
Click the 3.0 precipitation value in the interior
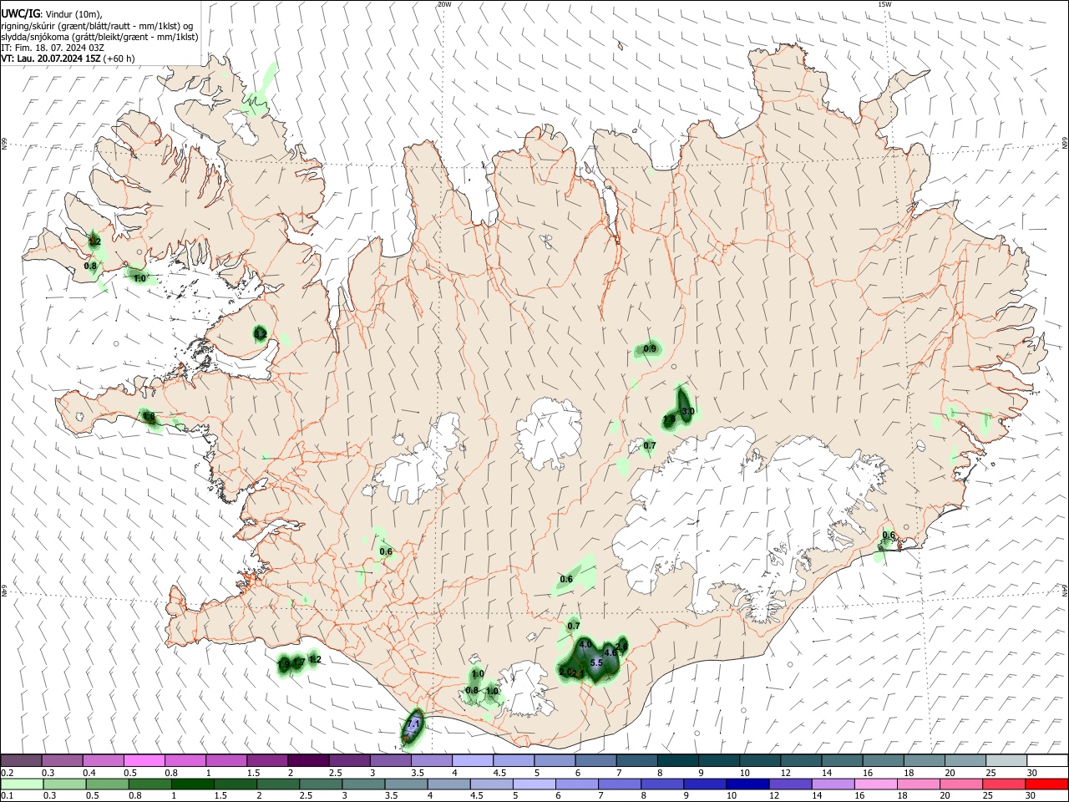point(688,412)
